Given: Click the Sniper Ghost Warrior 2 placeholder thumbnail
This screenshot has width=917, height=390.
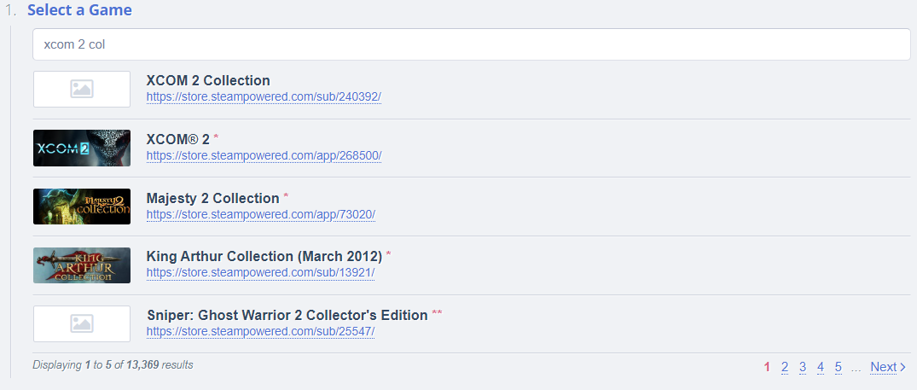Looking at the screenshot, I should click(x=82, y=323).
